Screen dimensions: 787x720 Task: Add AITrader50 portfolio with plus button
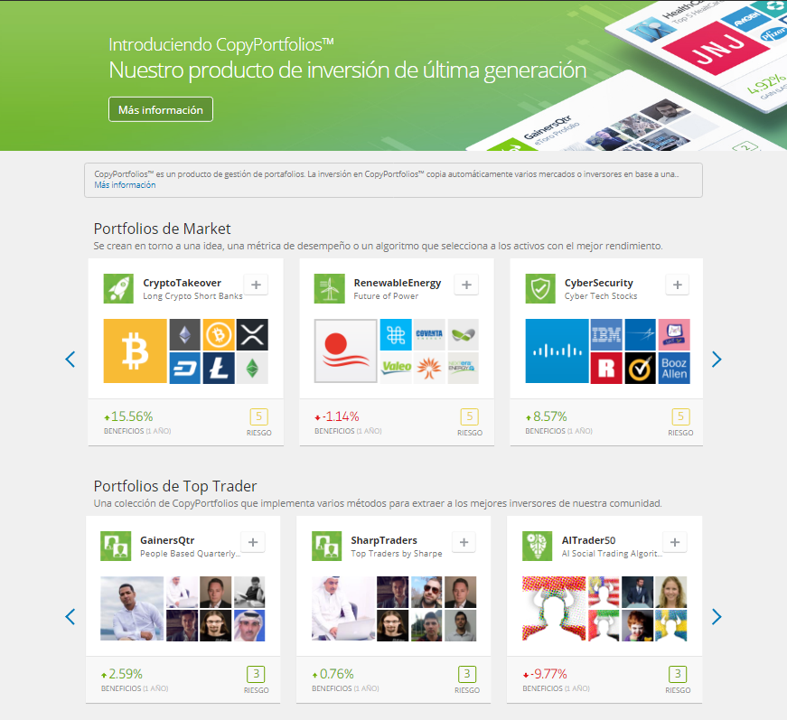point(675,542)
